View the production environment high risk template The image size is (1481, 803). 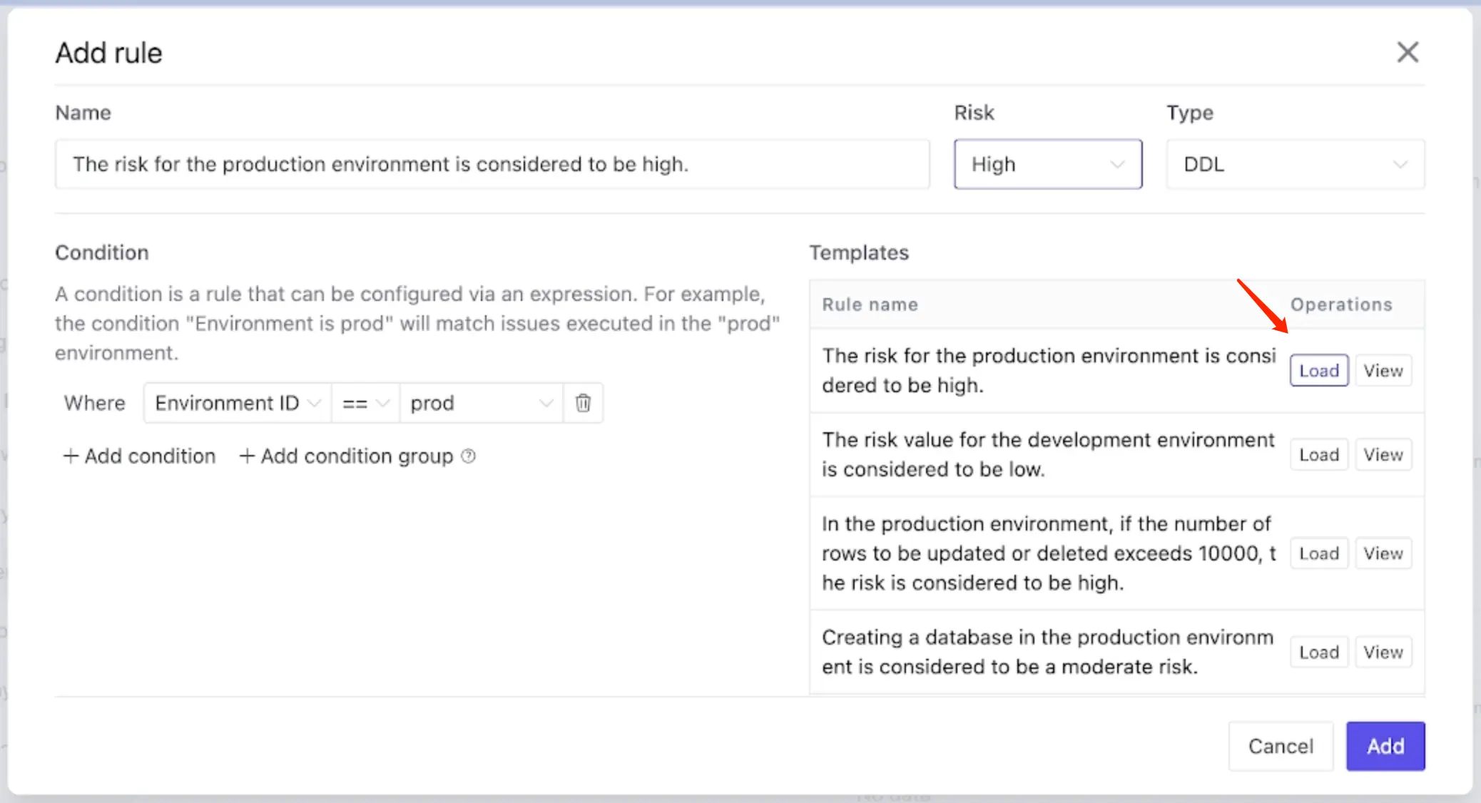pyautogui.click(x=1383, y=370)
